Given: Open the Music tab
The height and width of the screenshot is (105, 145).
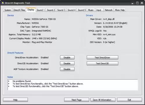Looking at the screenshot, I should (91, 10).
